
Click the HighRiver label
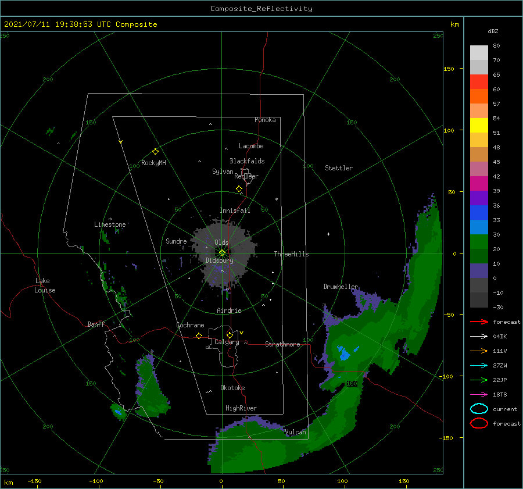[x=241, y=408]
